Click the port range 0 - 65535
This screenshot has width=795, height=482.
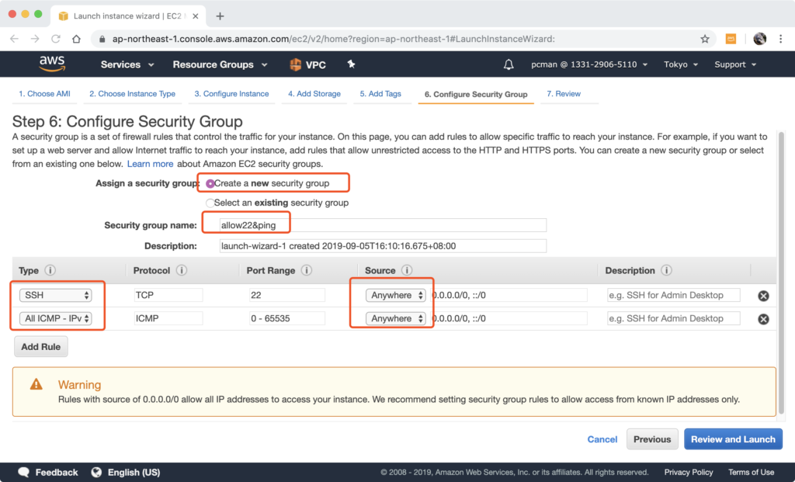(287, 318)
